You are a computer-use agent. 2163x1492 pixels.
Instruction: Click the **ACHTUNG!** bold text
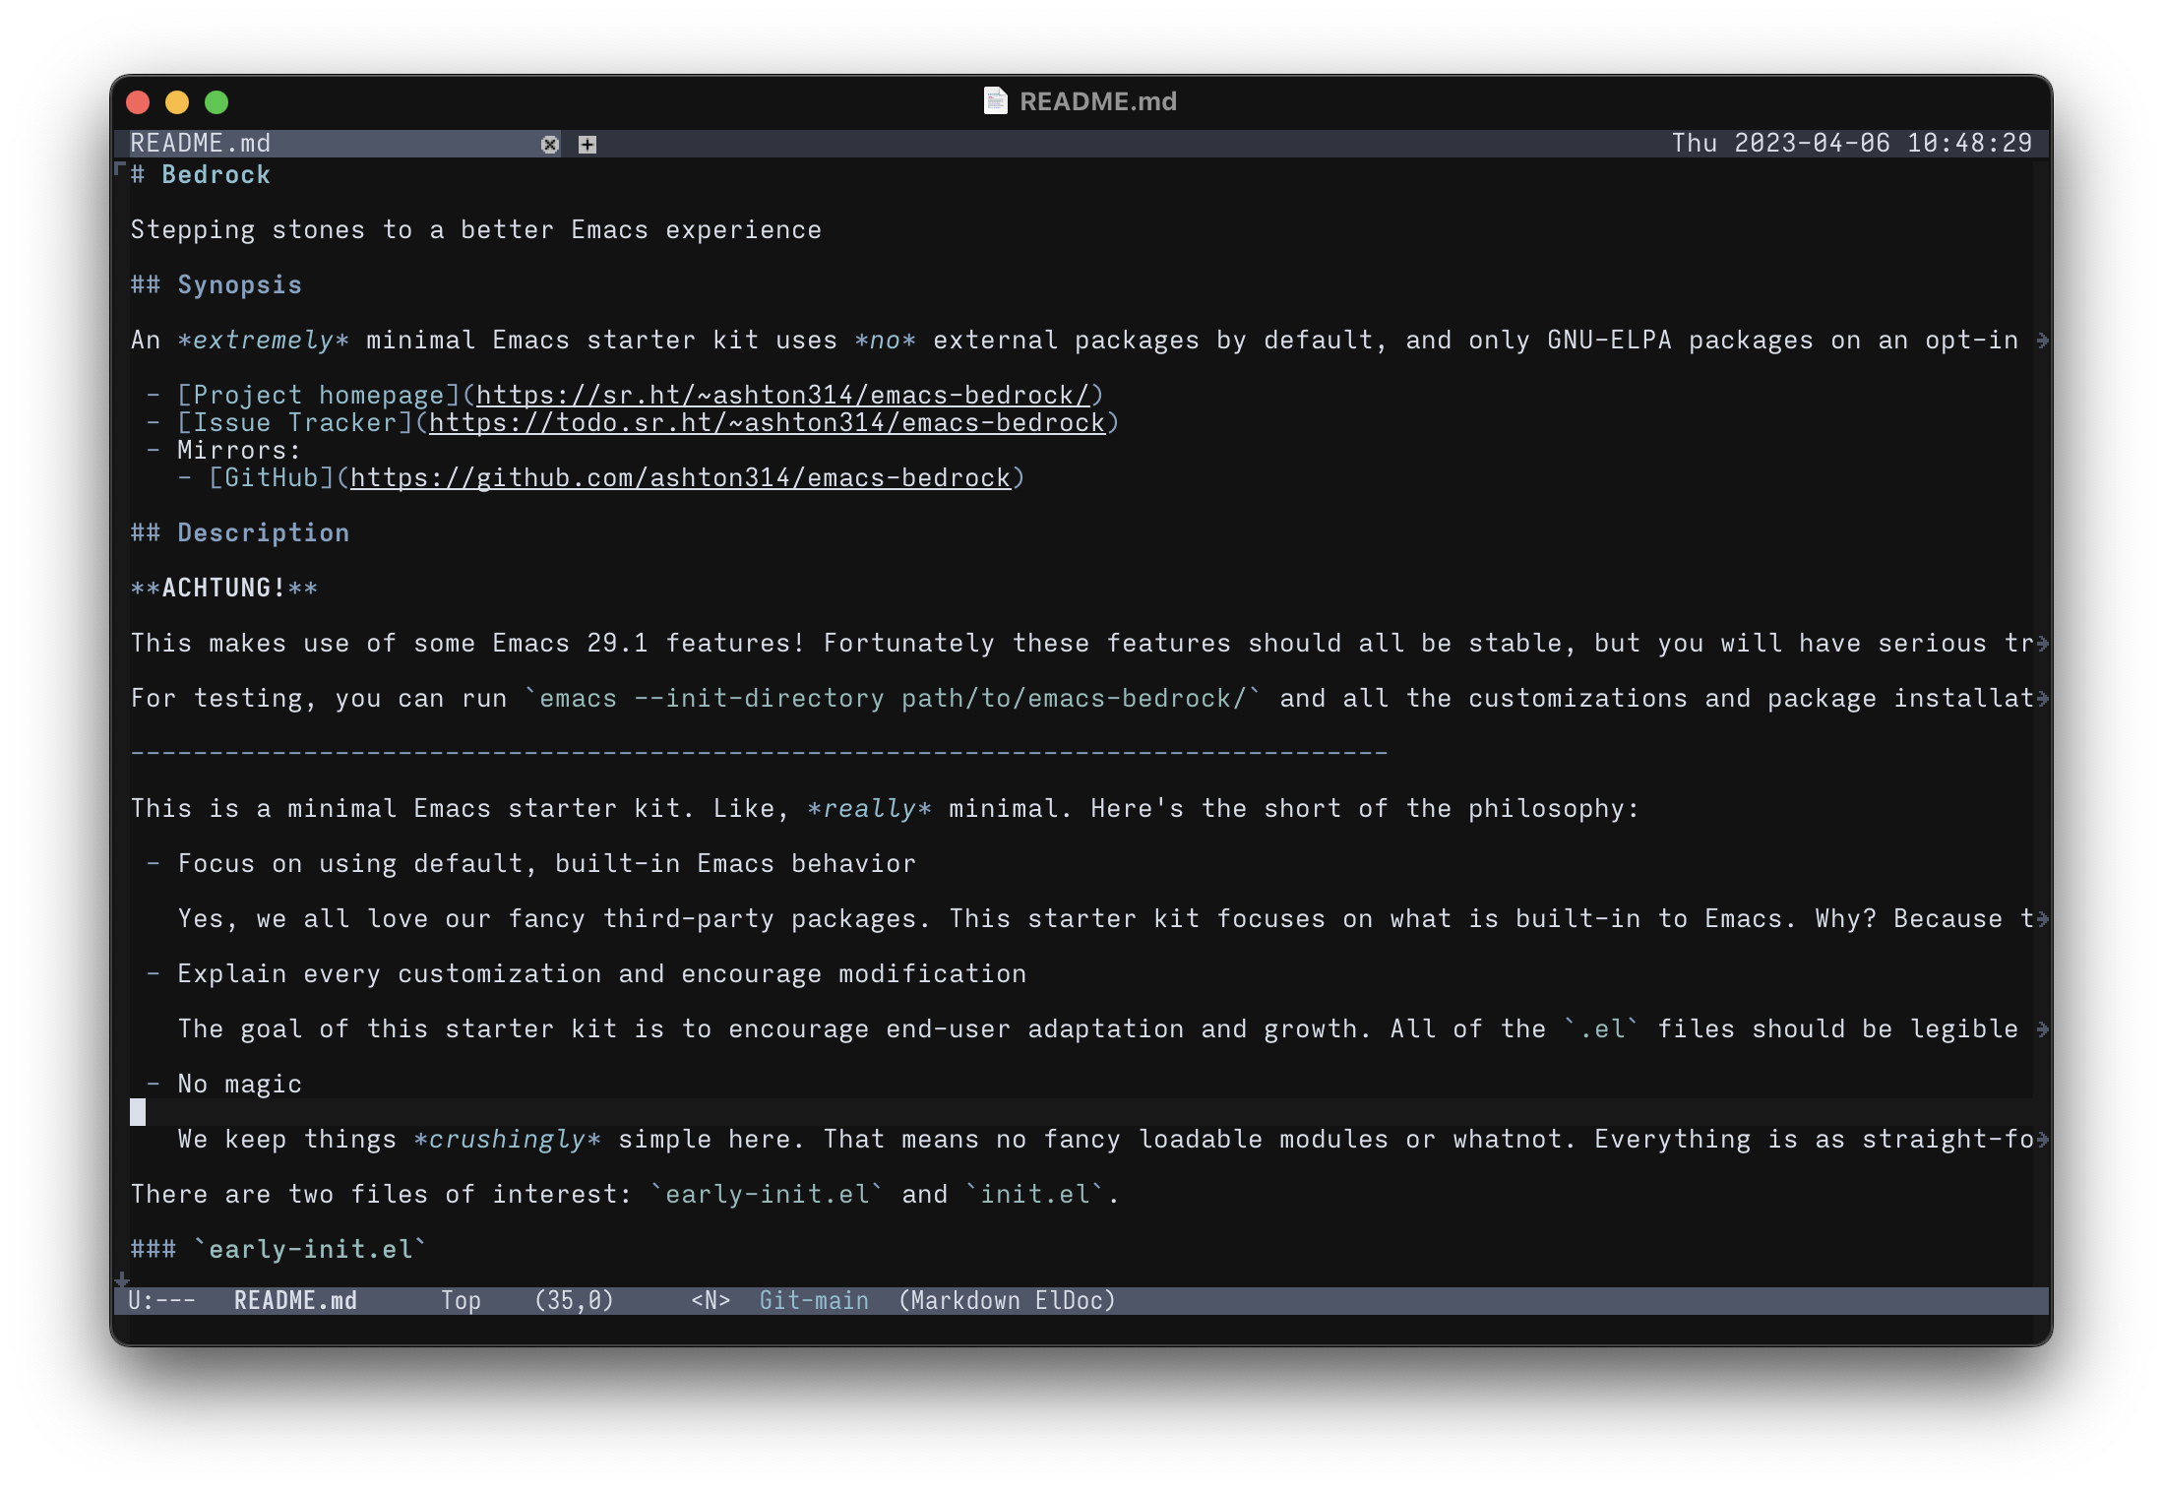click(224, 589)
